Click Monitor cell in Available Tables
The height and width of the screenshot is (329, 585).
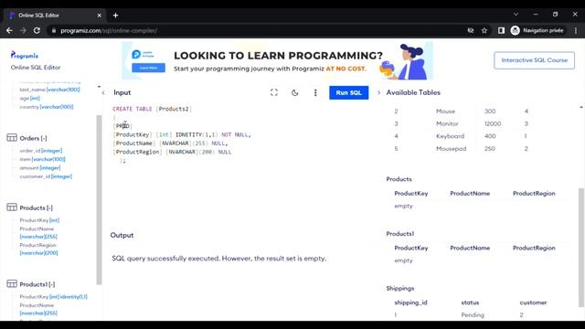pyautogui.click(x=447, y=123)
